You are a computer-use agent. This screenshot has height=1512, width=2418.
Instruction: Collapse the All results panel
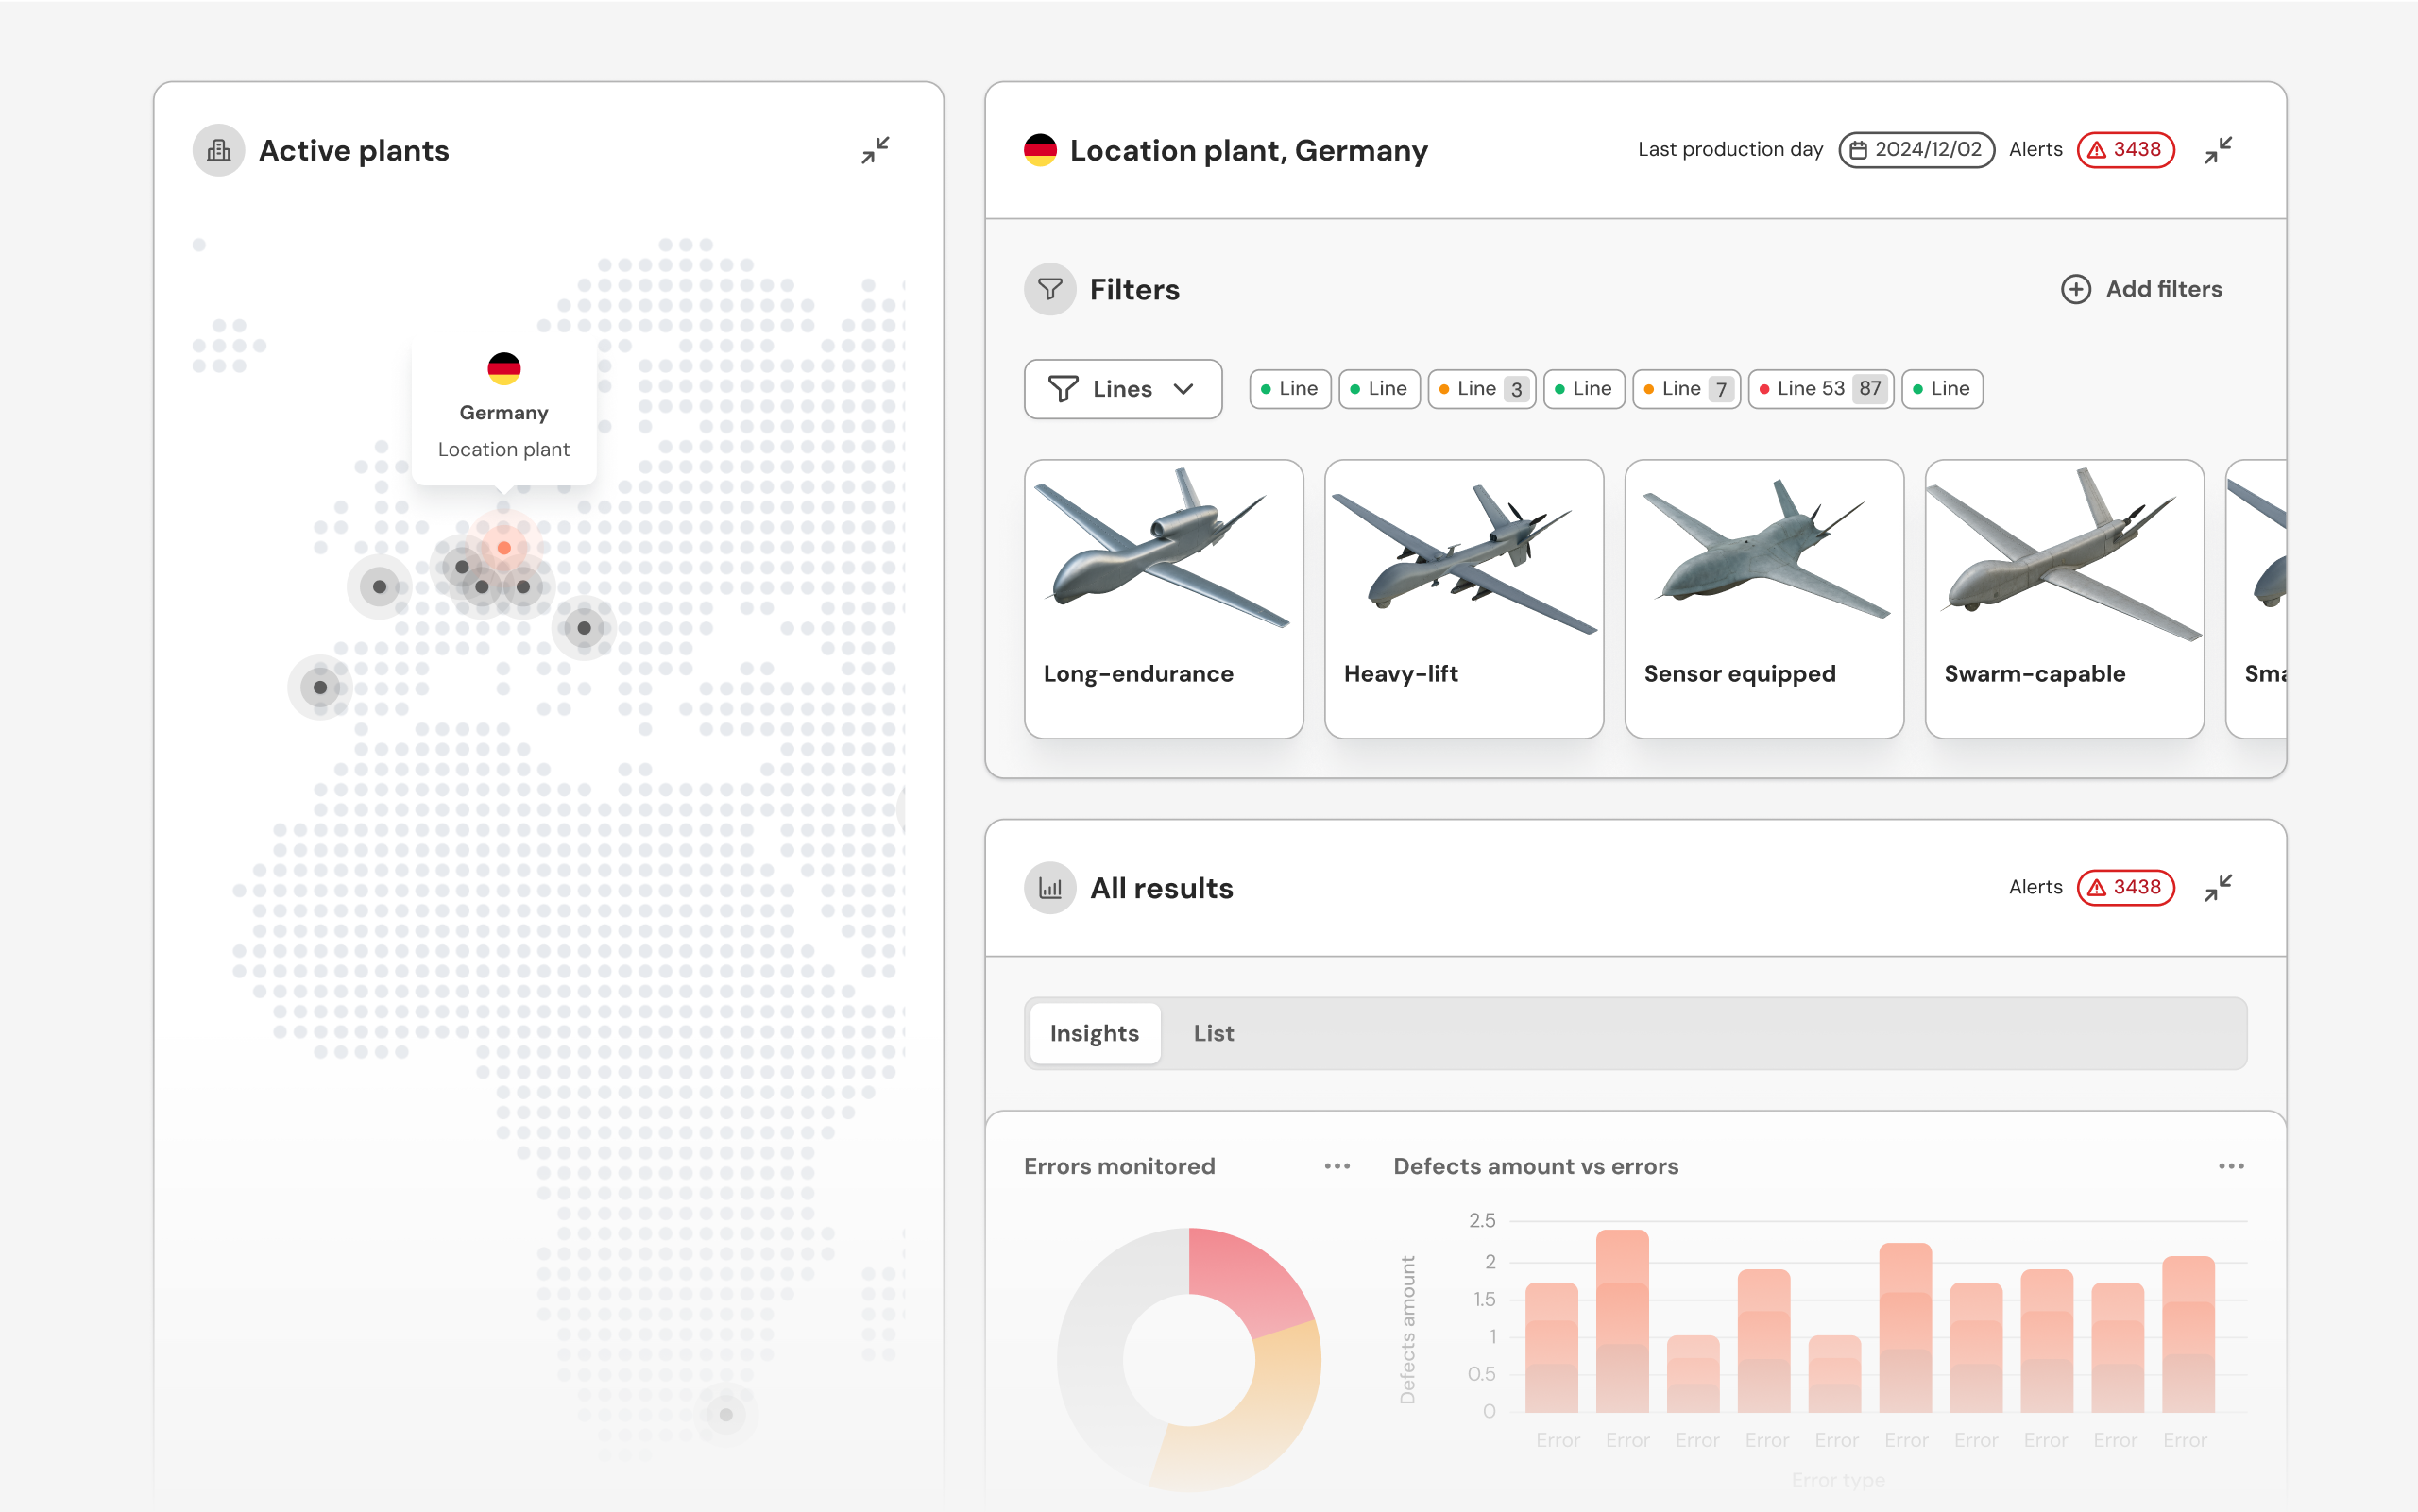tap(2218, 888)
